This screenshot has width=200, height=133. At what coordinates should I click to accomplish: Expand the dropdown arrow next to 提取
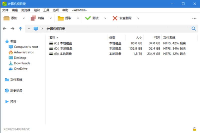78,18
